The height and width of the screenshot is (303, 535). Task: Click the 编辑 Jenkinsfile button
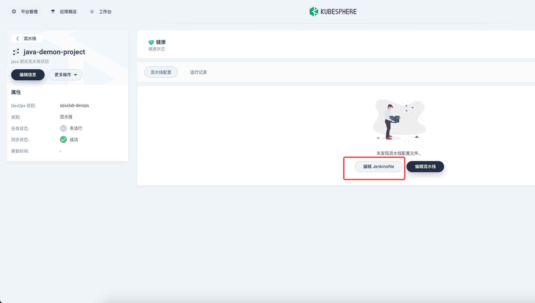(x=378, y=167)
